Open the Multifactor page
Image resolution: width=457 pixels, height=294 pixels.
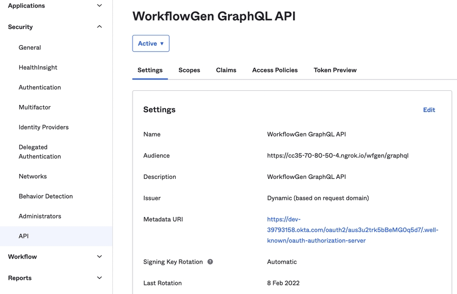pos(35,107)
